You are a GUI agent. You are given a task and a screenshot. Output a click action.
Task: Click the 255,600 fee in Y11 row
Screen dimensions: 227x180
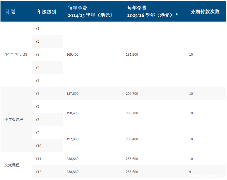[132, 159]
